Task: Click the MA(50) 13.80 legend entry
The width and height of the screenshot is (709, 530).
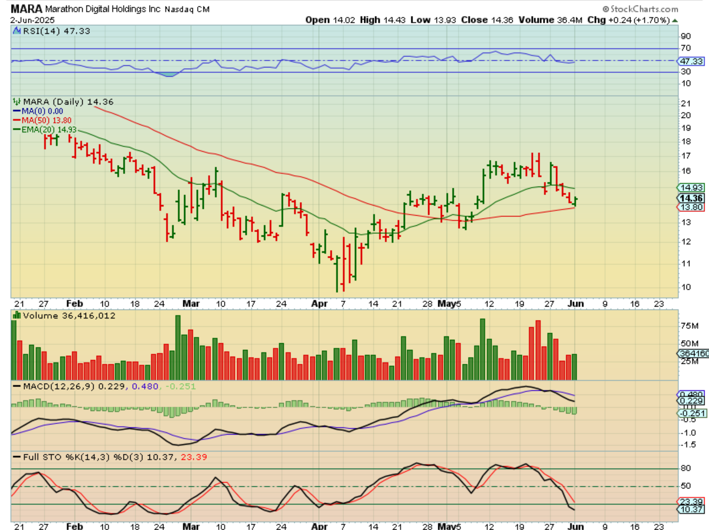Action: pos(46,121)
